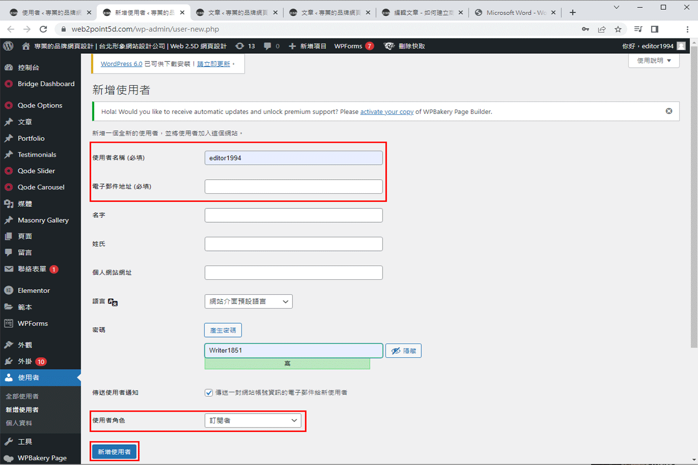698x465 pixels.
Task: Click the email address input field
Action: (293, 186)
